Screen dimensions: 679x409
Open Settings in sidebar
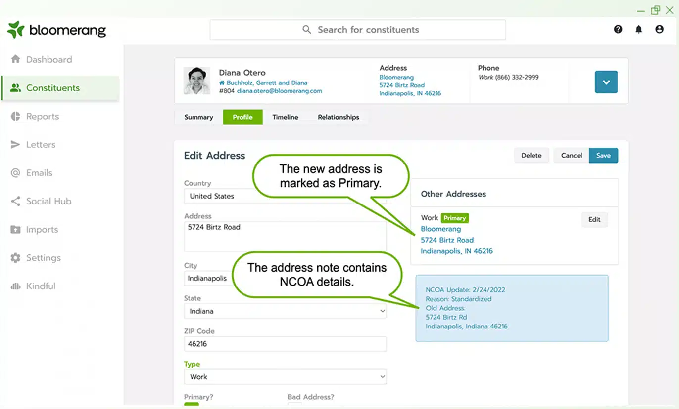click(44, 258)
